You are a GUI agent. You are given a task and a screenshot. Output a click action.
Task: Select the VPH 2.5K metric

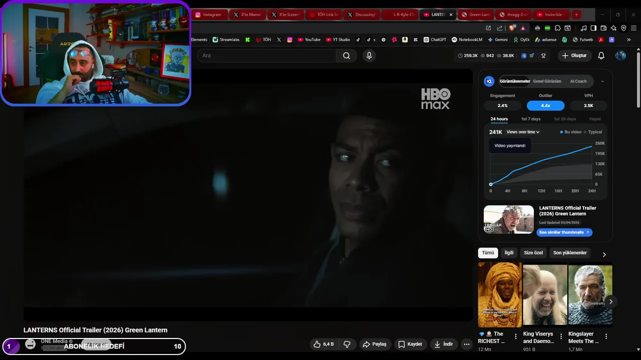click(588, 105)
